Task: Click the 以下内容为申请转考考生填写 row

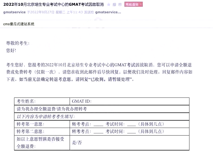Action: click(102, 117)
